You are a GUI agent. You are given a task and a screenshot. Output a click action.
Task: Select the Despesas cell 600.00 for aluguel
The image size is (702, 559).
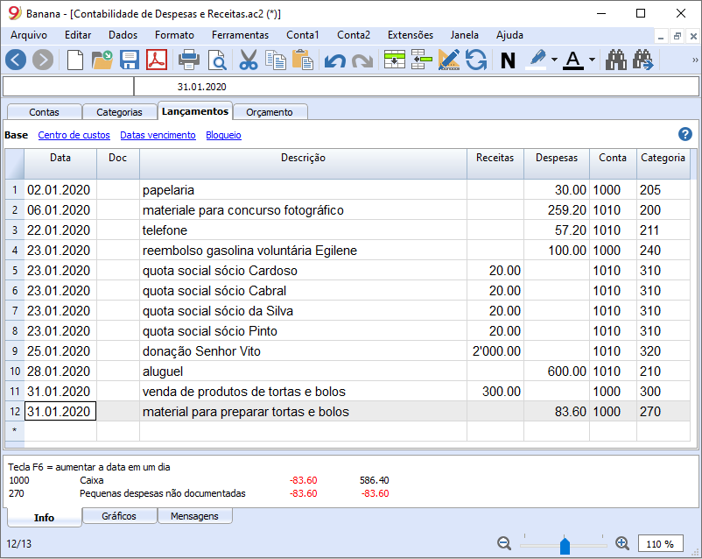point(557,371)
